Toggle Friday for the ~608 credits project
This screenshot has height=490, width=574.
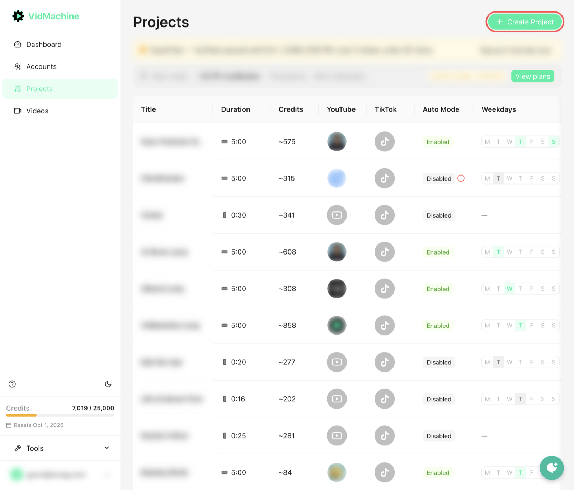532,252
